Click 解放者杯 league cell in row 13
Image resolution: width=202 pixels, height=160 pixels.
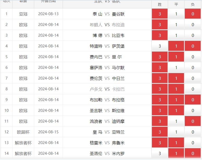click(x=23, y=143)
